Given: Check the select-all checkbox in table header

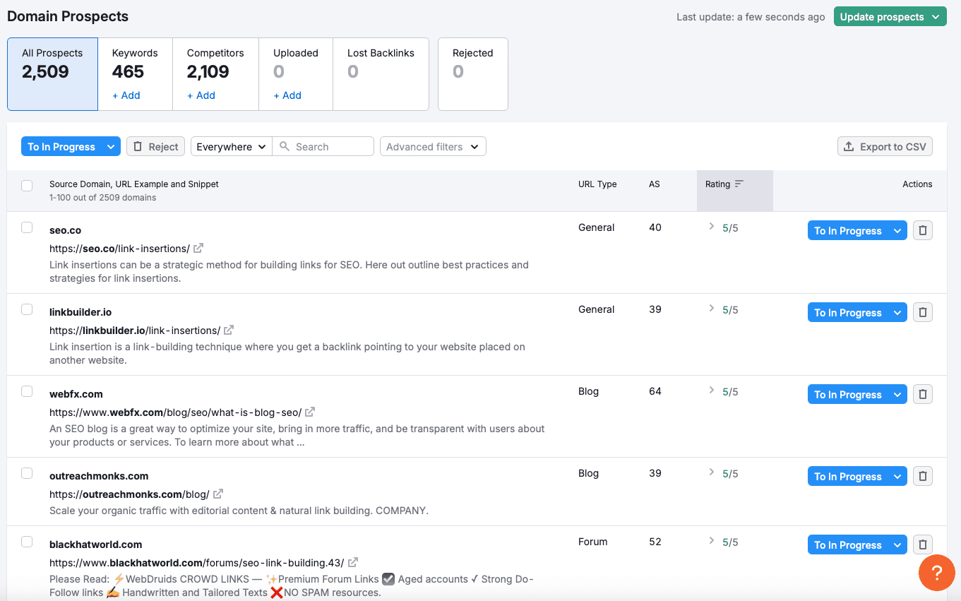Looking at the screenshot, I should (x=27, y=186).
